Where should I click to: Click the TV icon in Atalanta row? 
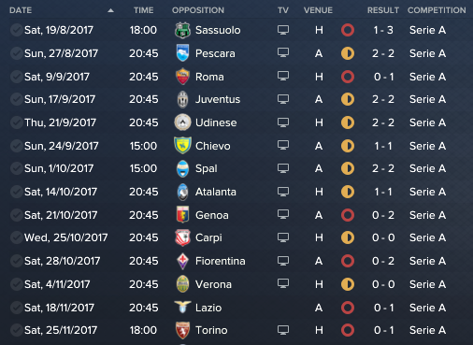pyautogui.click(x=283, y=191)
